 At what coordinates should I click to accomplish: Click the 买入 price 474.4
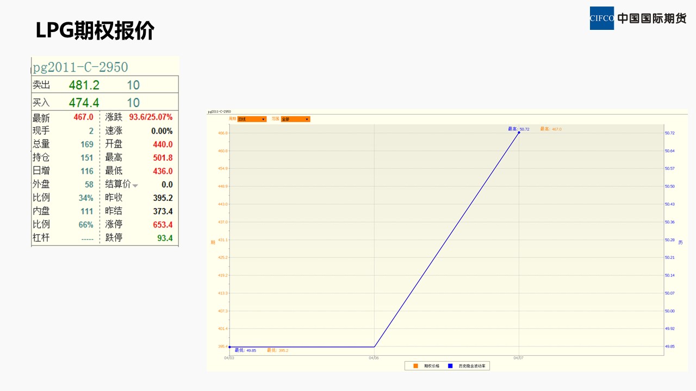coord(84,103)
